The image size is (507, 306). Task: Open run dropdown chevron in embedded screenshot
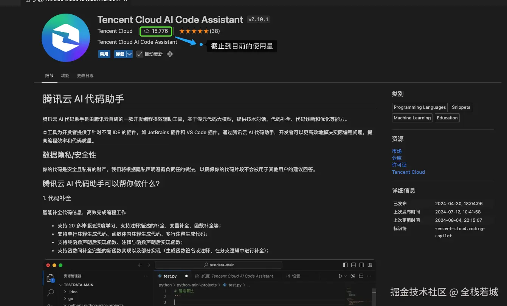[x=346, y=276]
